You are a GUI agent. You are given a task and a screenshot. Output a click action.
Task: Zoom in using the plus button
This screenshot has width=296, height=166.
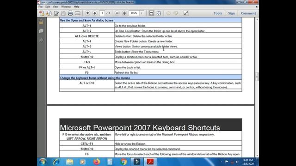click(x=124, y=13)
